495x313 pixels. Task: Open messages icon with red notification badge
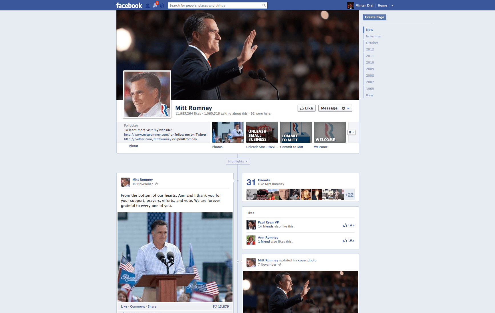point(155,5)
